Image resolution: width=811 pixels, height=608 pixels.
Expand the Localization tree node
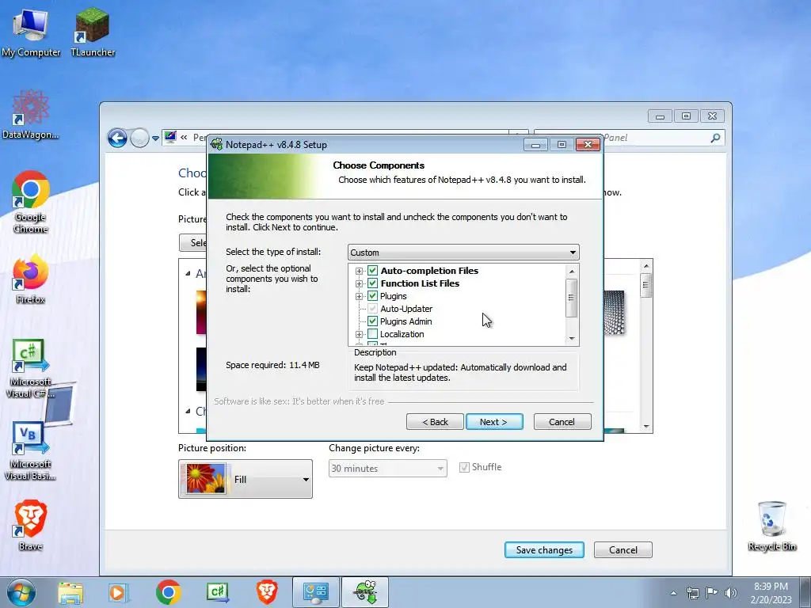click(x=359, y=335)
